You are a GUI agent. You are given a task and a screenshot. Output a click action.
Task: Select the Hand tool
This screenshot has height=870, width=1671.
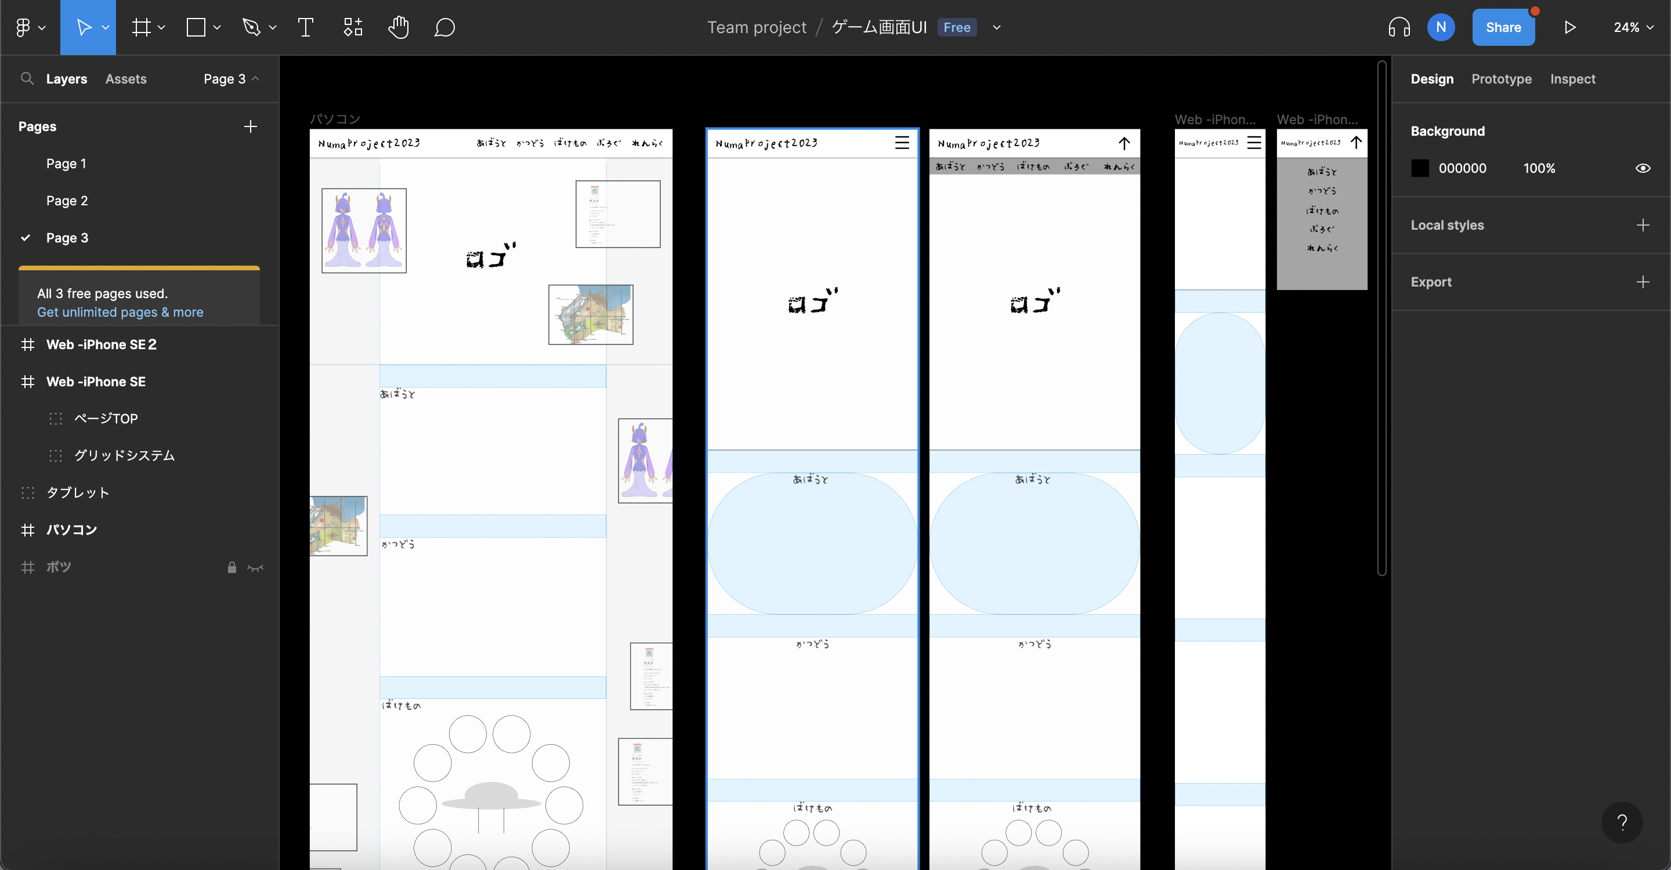pos(398,27)
